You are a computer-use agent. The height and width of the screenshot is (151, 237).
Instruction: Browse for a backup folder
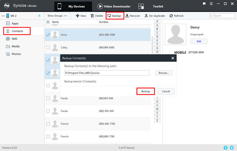(164, 73)
